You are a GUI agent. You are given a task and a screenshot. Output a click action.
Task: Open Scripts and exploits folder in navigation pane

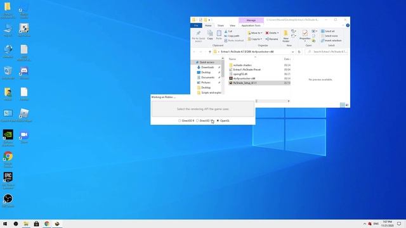click(209, 92)
